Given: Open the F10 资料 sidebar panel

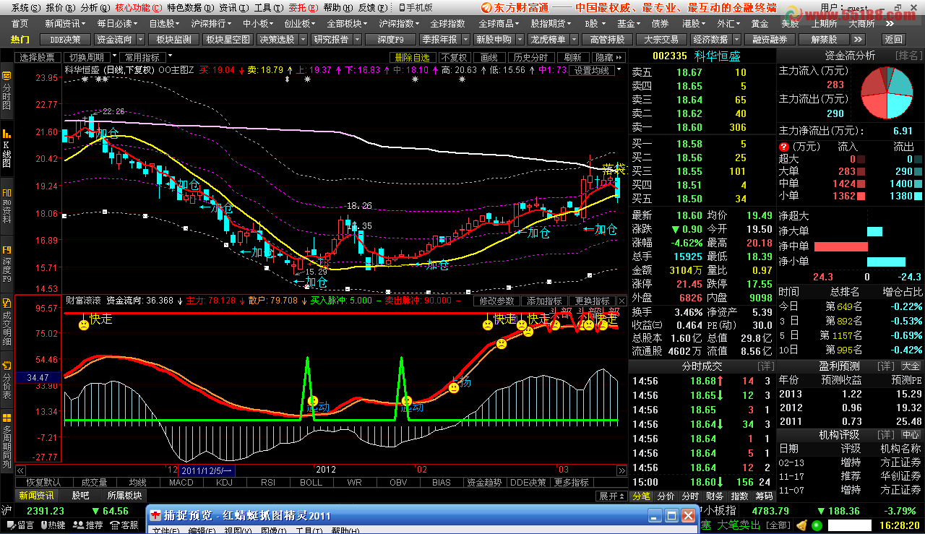Looking at the screenshot, I should [7, 204].
